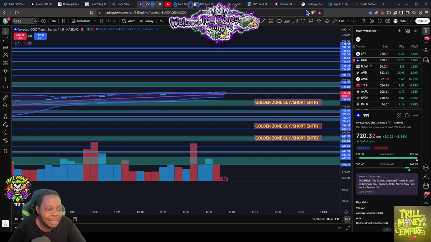Screen dimensions: 431x242
Task: Open the text annotation tool in left sidebar
Action: click(5, 79)
